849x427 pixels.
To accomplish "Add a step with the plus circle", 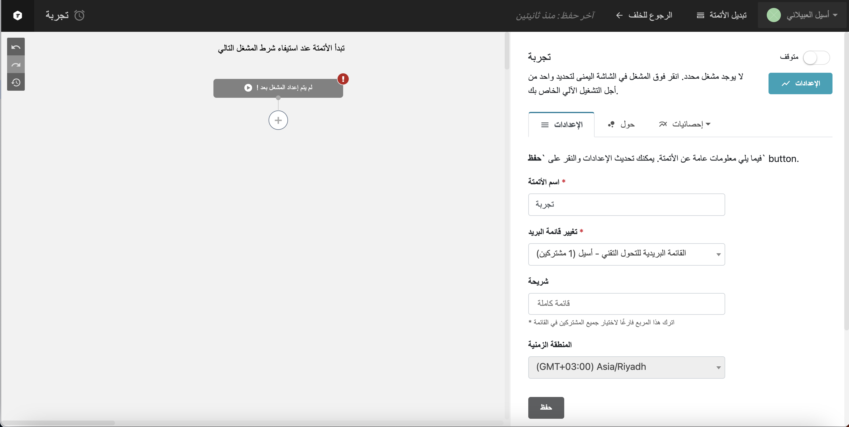I will pos(278,120).
